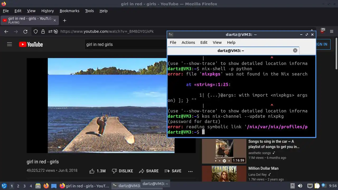Switch to workspace 1
Screen dimensions: 338x190
(x=12, y=186)
